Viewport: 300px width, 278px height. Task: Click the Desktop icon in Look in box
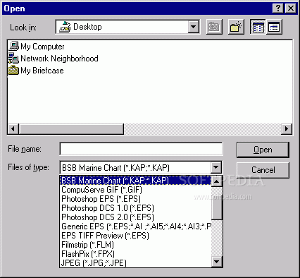click(65, 27)
